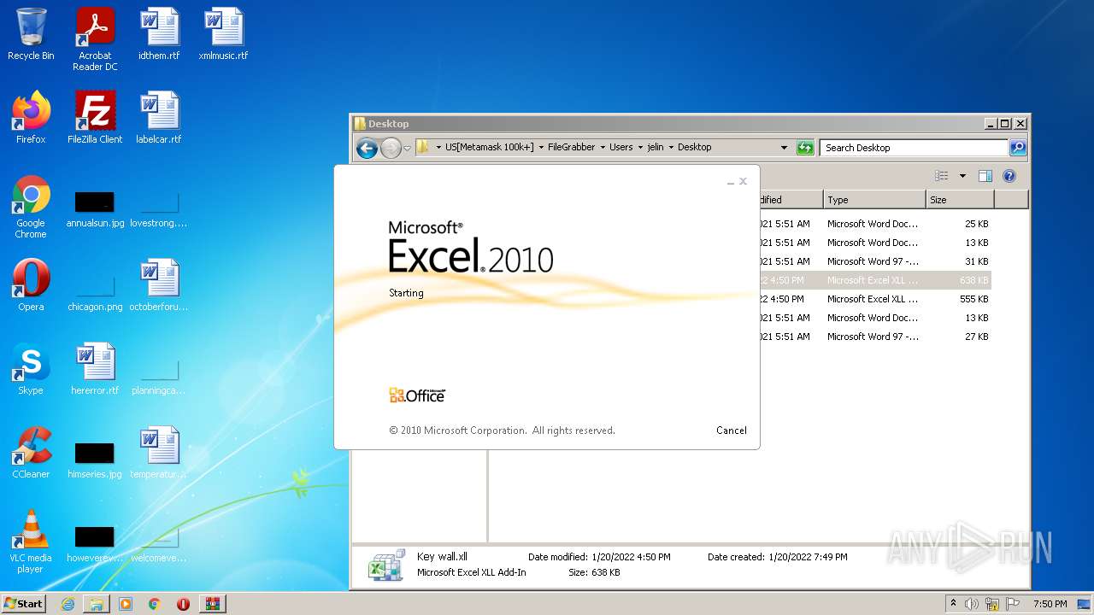Select the idthem.rtf desktop file
1094x615 pixels.
pyautogui.click(x=159, y=34)
